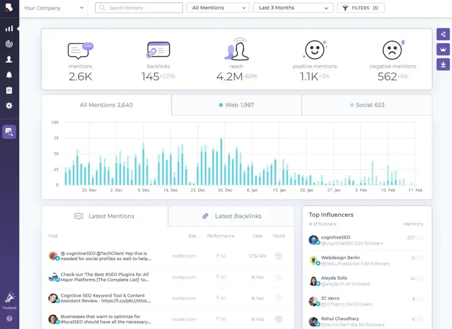This screenshot has width=452, height=329.
Task: Toggle the mood emoji on the first mention
Action: (279, 256)
